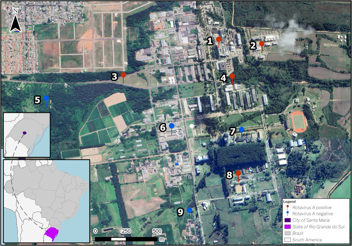
Task: Select blue marker number 6
Action: [172, 129]
